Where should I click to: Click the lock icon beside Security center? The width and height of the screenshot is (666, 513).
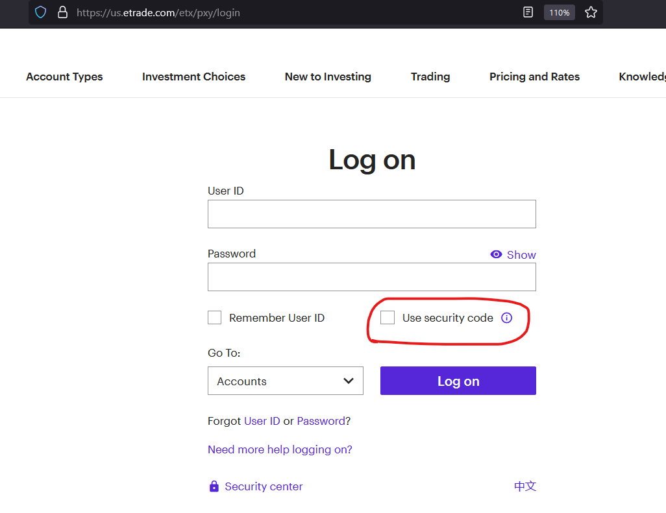pos(214,486)
